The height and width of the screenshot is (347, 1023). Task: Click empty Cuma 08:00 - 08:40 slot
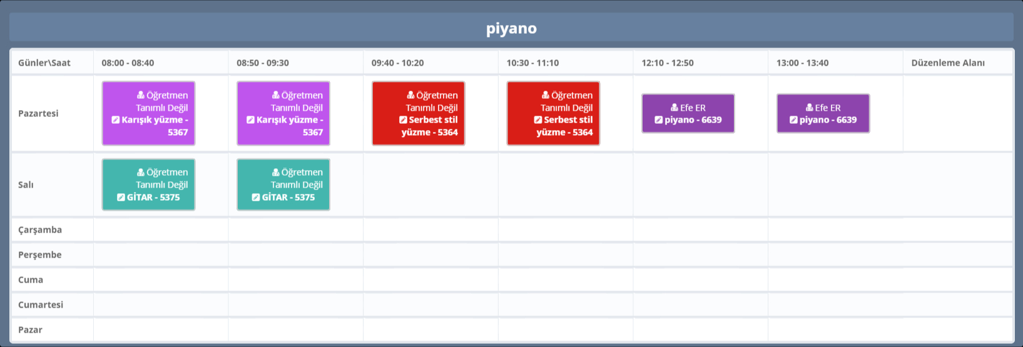tap(161, 279)
